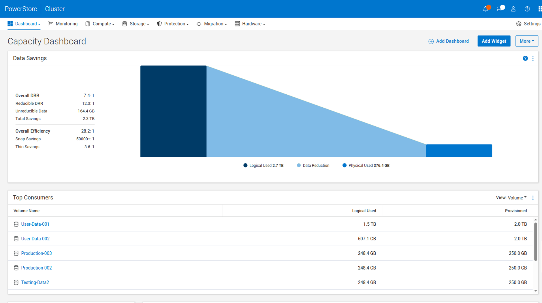542x303 pixels.
Task: Expand the Compute dropdown arrow
Action: (x=113, y=24)
